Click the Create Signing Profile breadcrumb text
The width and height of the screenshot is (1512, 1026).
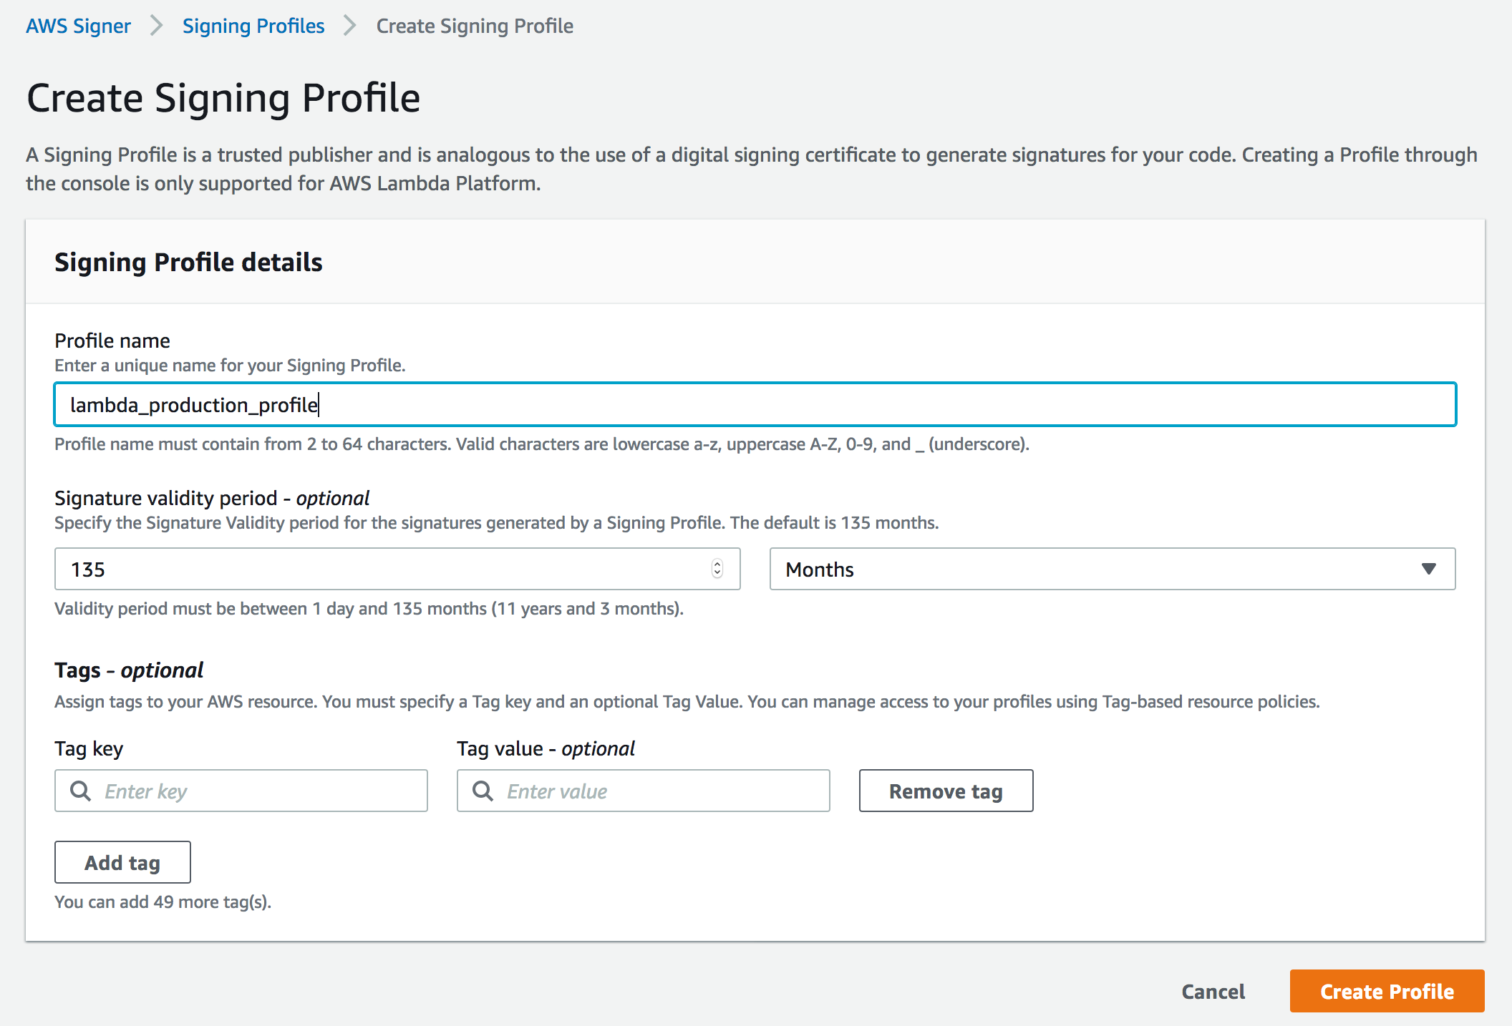(475, 26)
